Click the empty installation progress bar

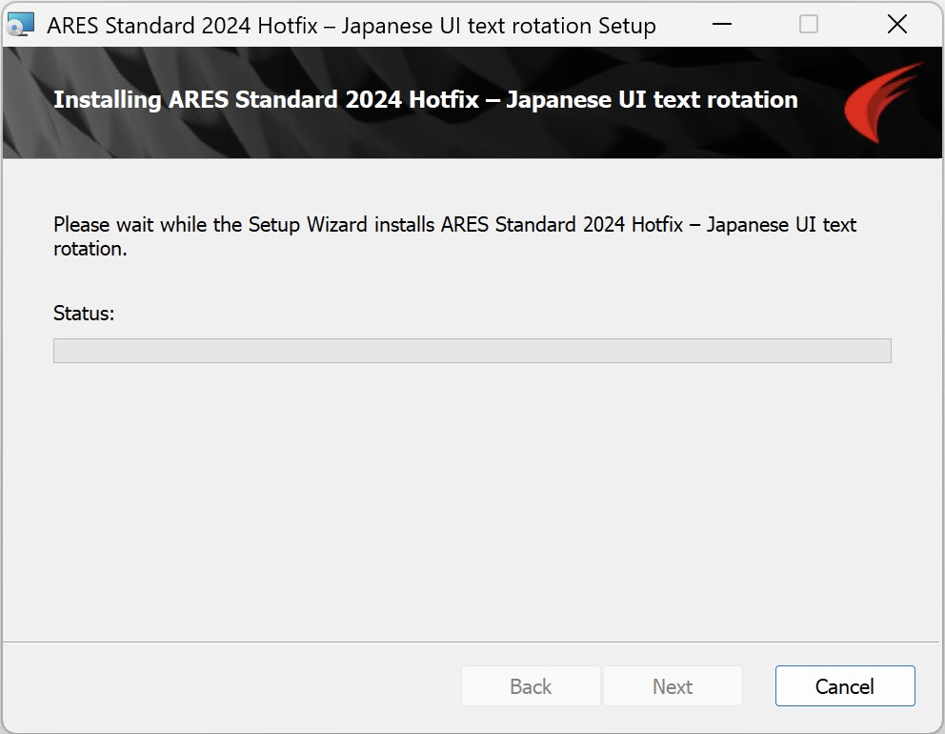tap(472, 351)
